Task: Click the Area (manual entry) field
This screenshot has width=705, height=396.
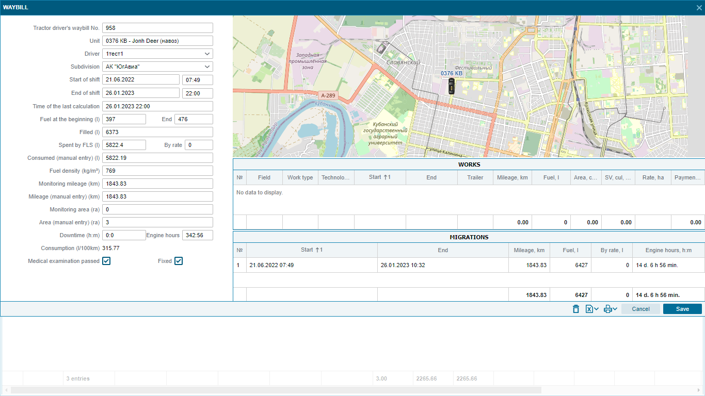Action: coord(157,222)
